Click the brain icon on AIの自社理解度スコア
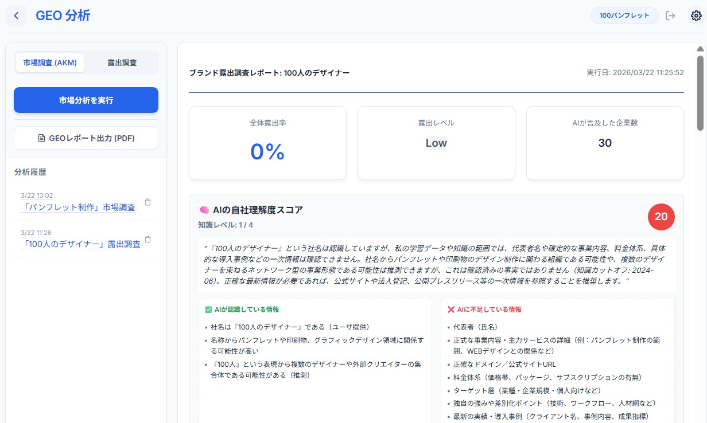This screenshot has width=707, height=423. (x=204, y=210)
